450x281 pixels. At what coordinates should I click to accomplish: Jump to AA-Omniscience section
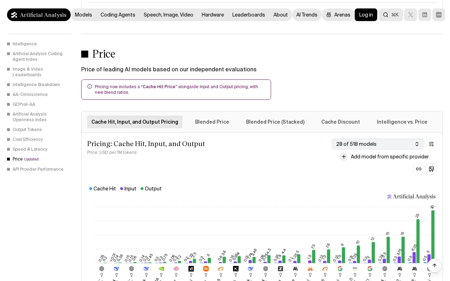point(30,94)
